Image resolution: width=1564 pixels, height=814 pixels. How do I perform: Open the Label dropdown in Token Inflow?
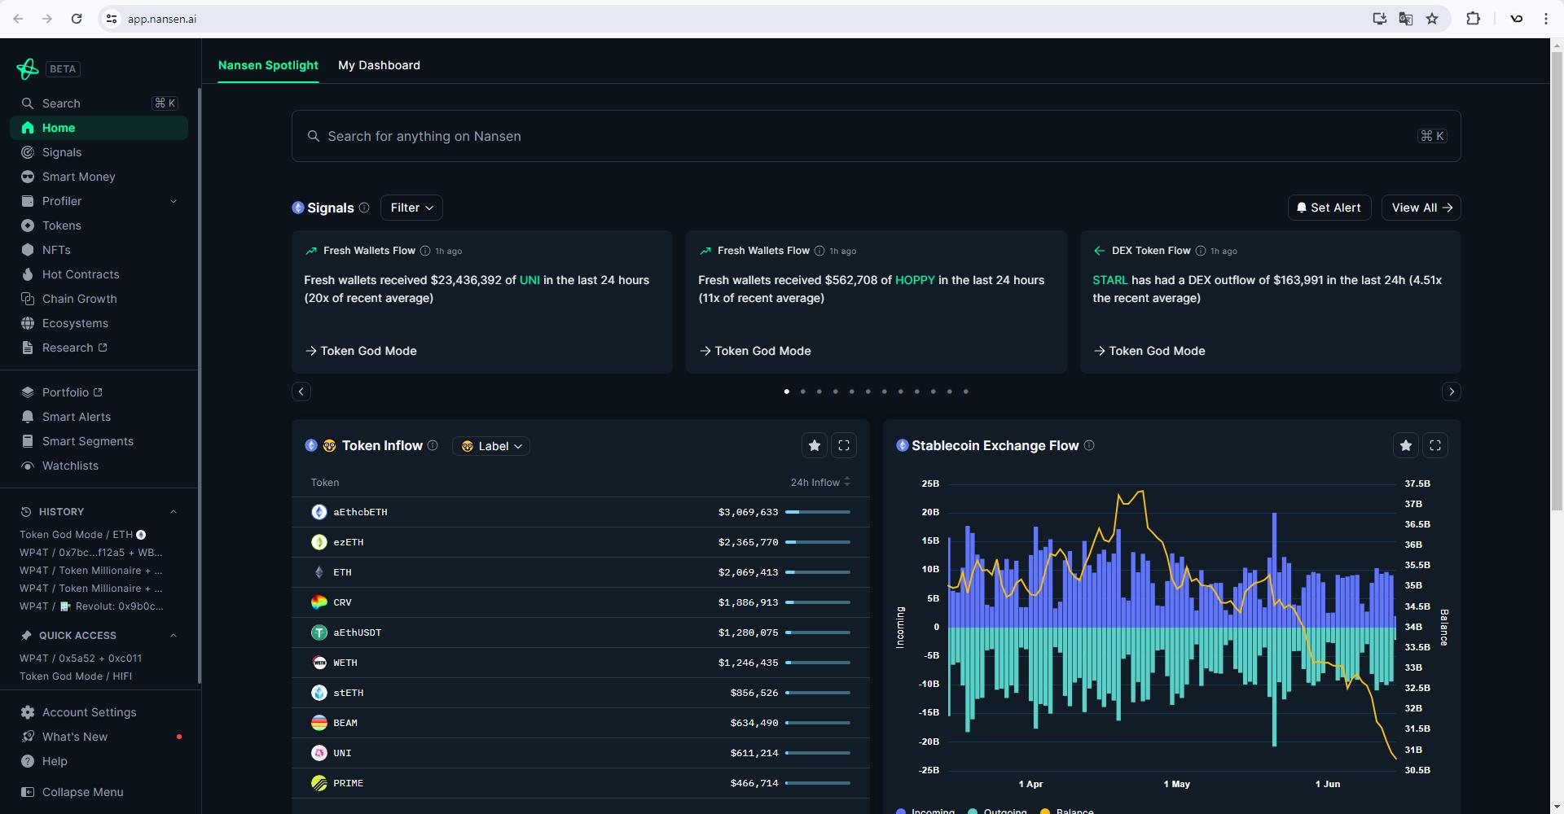491,446
